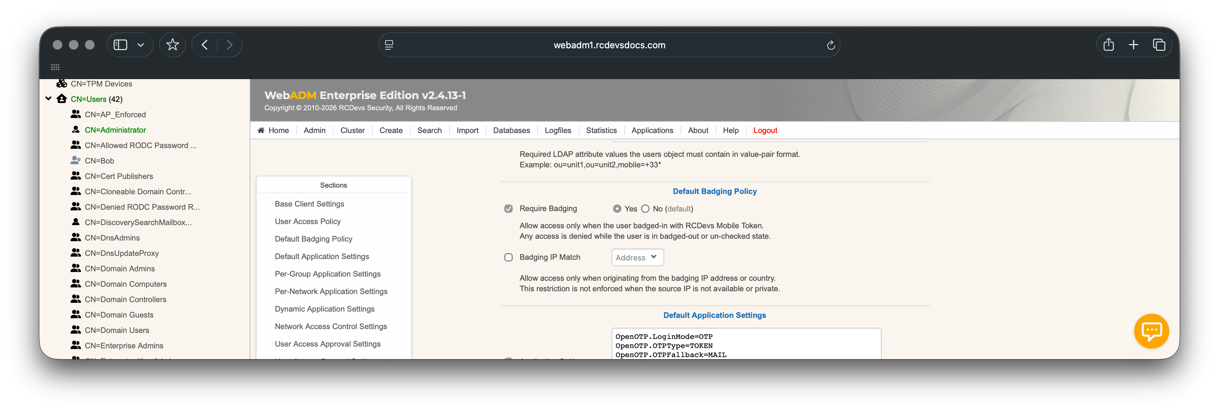Open the Databases menu
Screen dimensions: 1219x411
(x=511, y=130)
